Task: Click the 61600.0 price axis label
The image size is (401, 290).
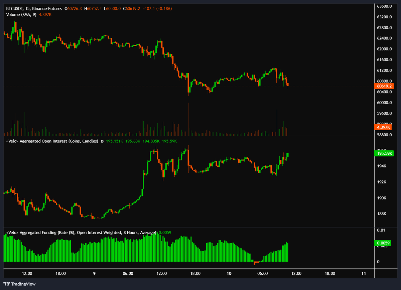Action: (384, 60)
